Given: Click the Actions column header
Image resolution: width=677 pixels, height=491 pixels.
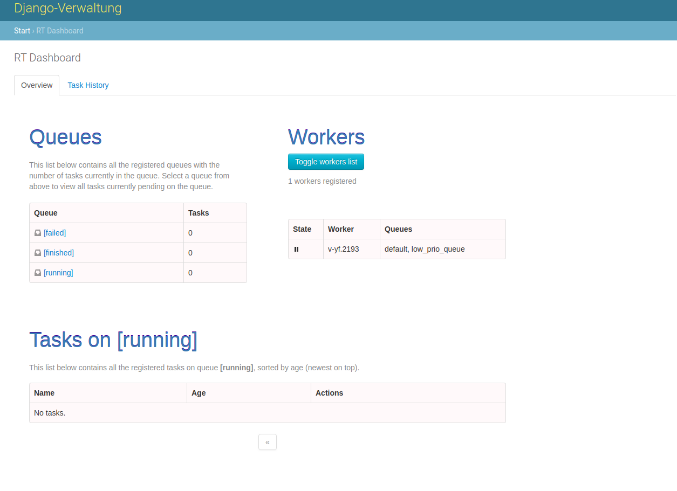Looking at the screenshot, I should [x=408, y=393].
